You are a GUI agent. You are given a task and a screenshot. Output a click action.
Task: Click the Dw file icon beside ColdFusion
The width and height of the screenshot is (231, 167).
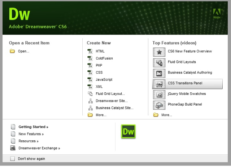(x=90, y=58)
